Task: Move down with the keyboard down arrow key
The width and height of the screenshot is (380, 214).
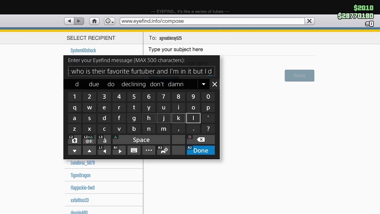Action: point(75,151)
